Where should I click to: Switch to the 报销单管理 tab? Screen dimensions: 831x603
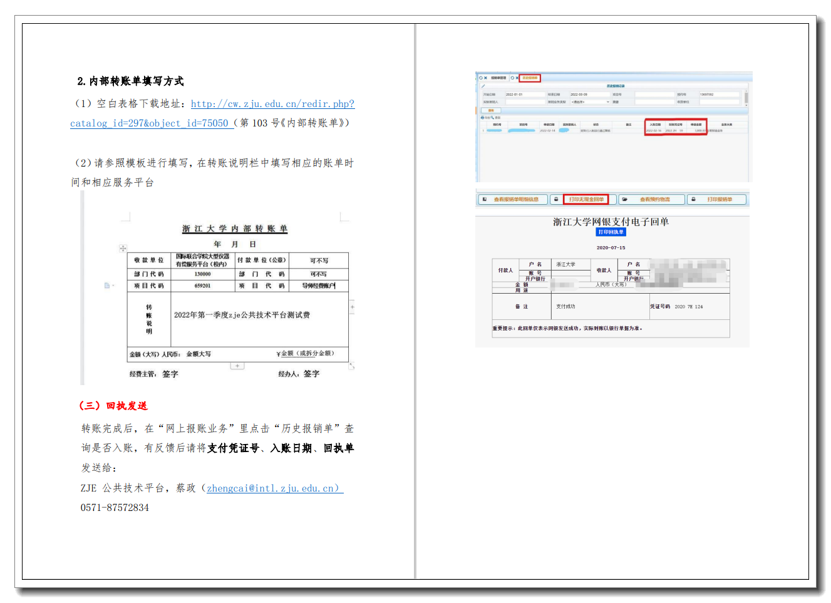click(498, 78)
